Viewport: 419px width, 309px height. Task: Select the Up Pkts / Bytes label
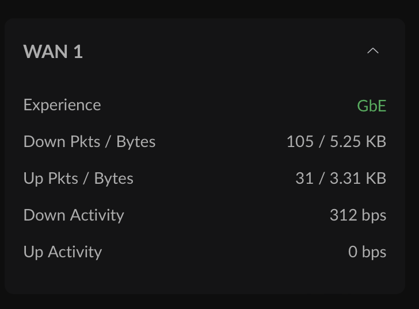pyautogui.click(x=78, y=179)
